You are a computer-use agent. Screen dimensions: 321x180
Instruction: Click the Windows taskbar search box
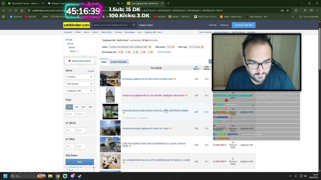pos(28,176)
